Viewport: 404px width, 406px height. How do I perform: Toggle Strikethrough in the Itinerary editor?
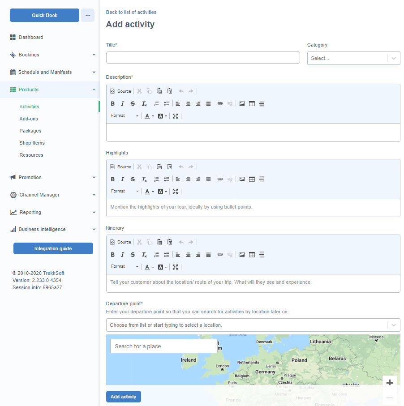(x=133, y=255)
